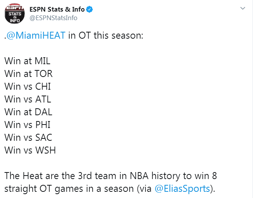Select the "Win vs WSH" text line
Image resolution: width=253 pixels, height=198 pixels.
[x=30, y=150]
